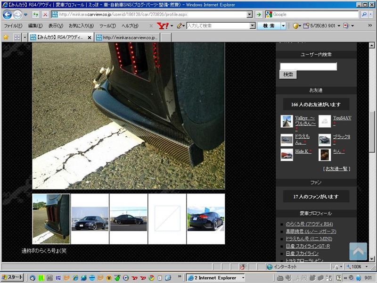Open Internet Explorer from quick launch
The width and height of the screenshot is (377, 283).
(75, 278)
